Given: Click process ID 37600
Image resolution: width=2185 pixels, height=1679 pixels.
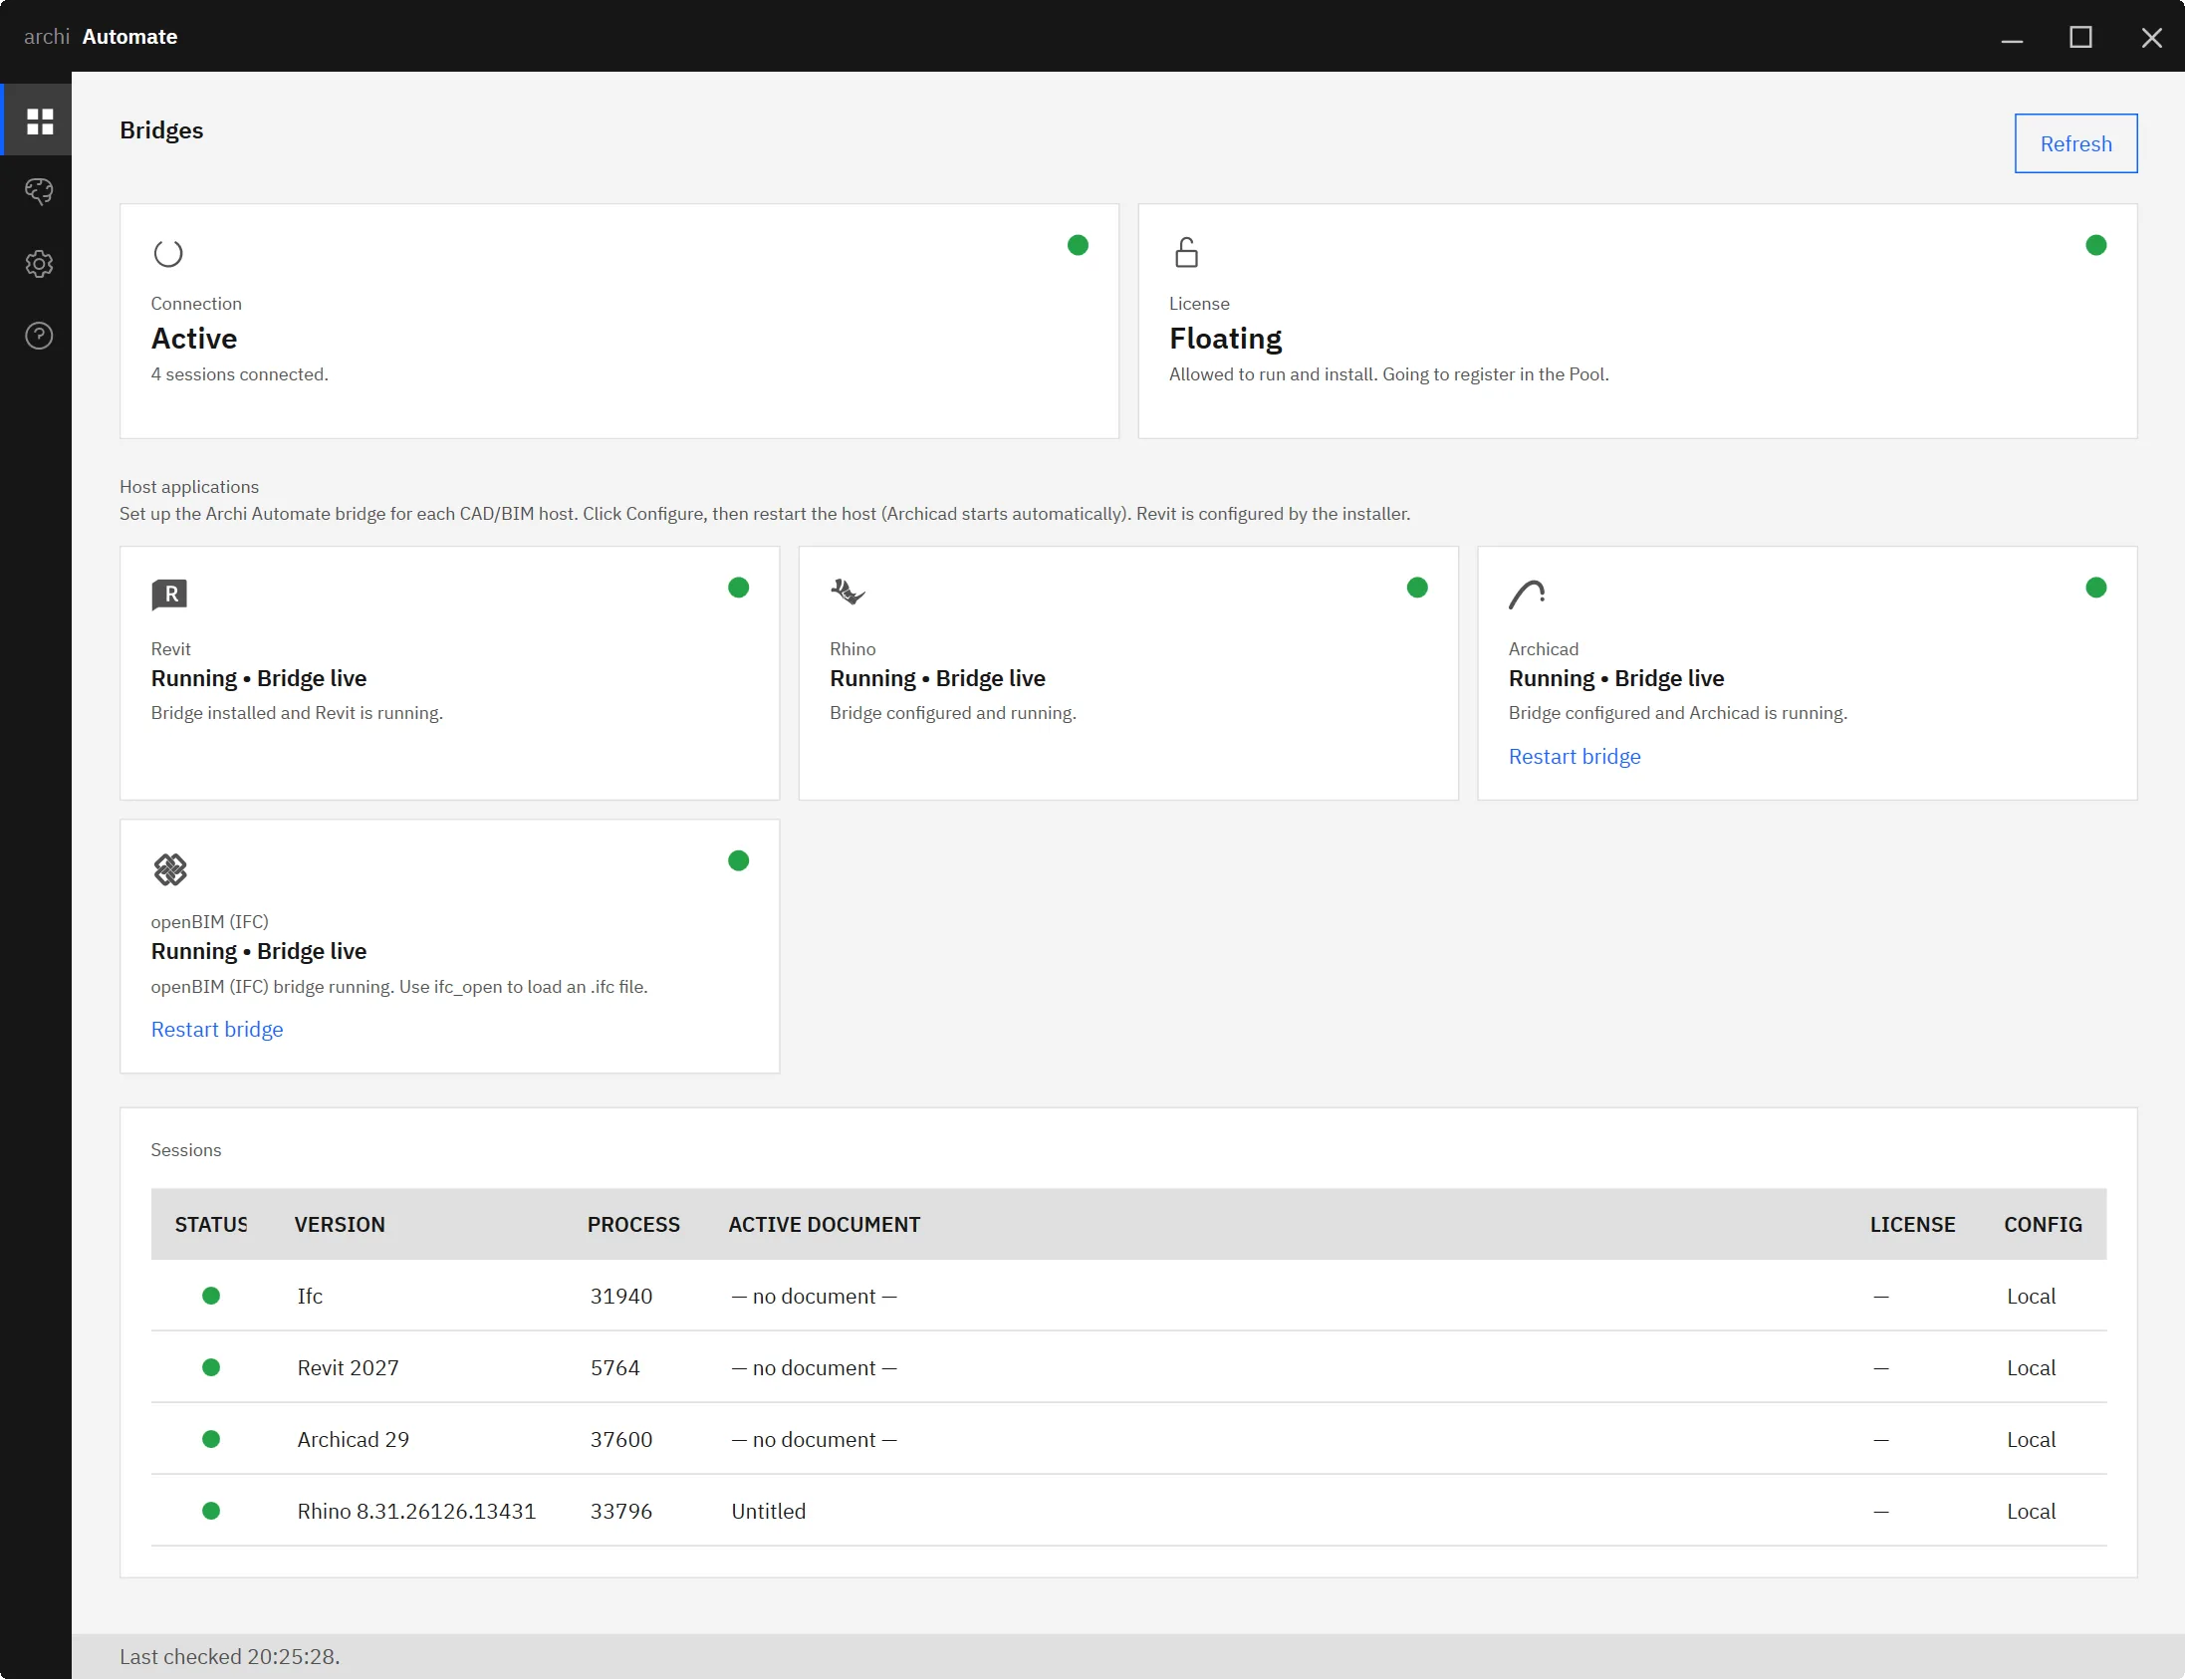Looking at the screenshot, I should (620, 1440).
